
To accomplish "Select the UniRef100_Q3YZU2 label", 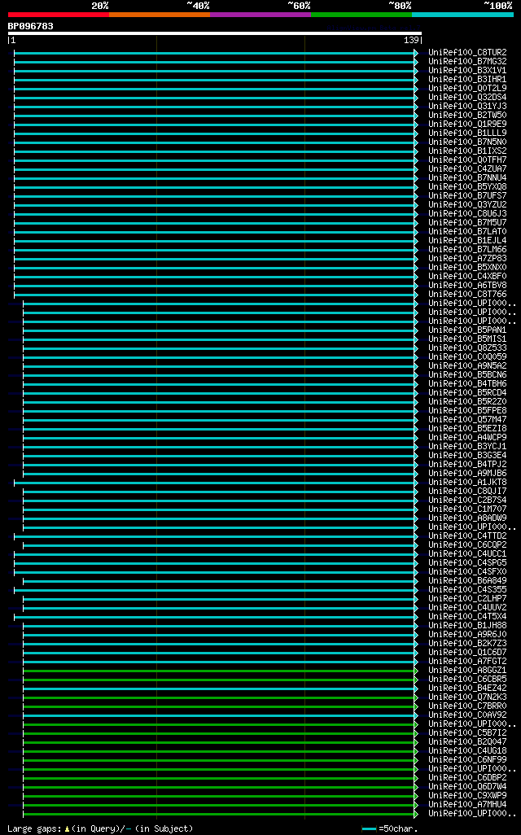I will (x=468, y=205).
